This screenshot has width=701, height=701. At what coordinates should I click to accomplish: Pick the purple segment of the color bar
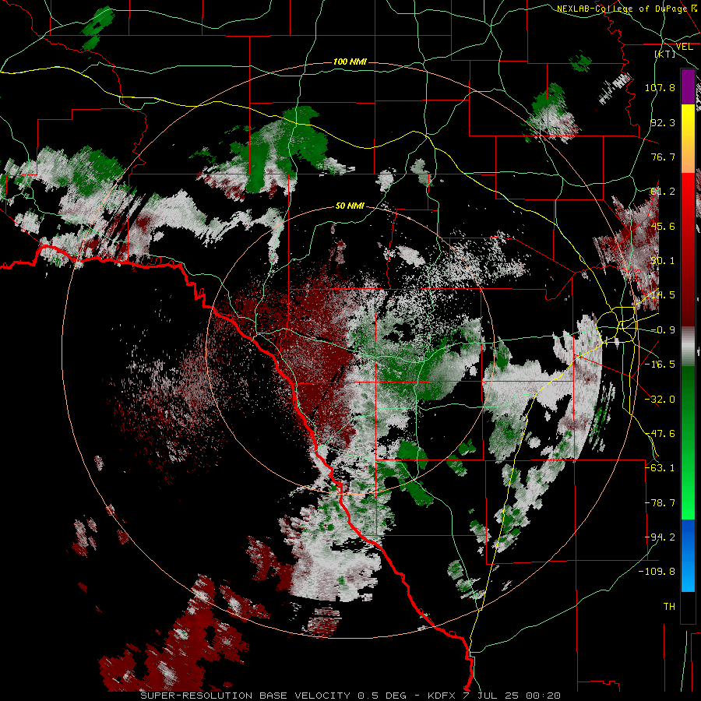(688, 86)
